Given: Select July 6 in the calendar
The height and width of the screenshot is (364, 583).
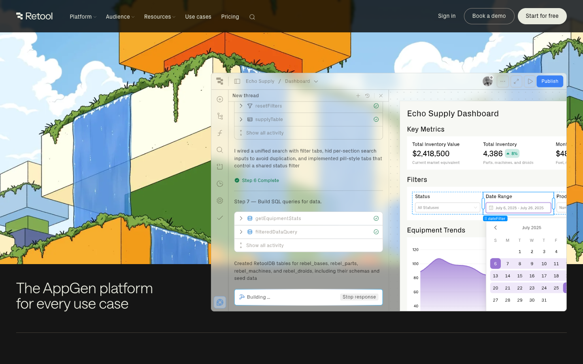Looking at the screenshot, I should pyautogui.click(x=496, y=264).
